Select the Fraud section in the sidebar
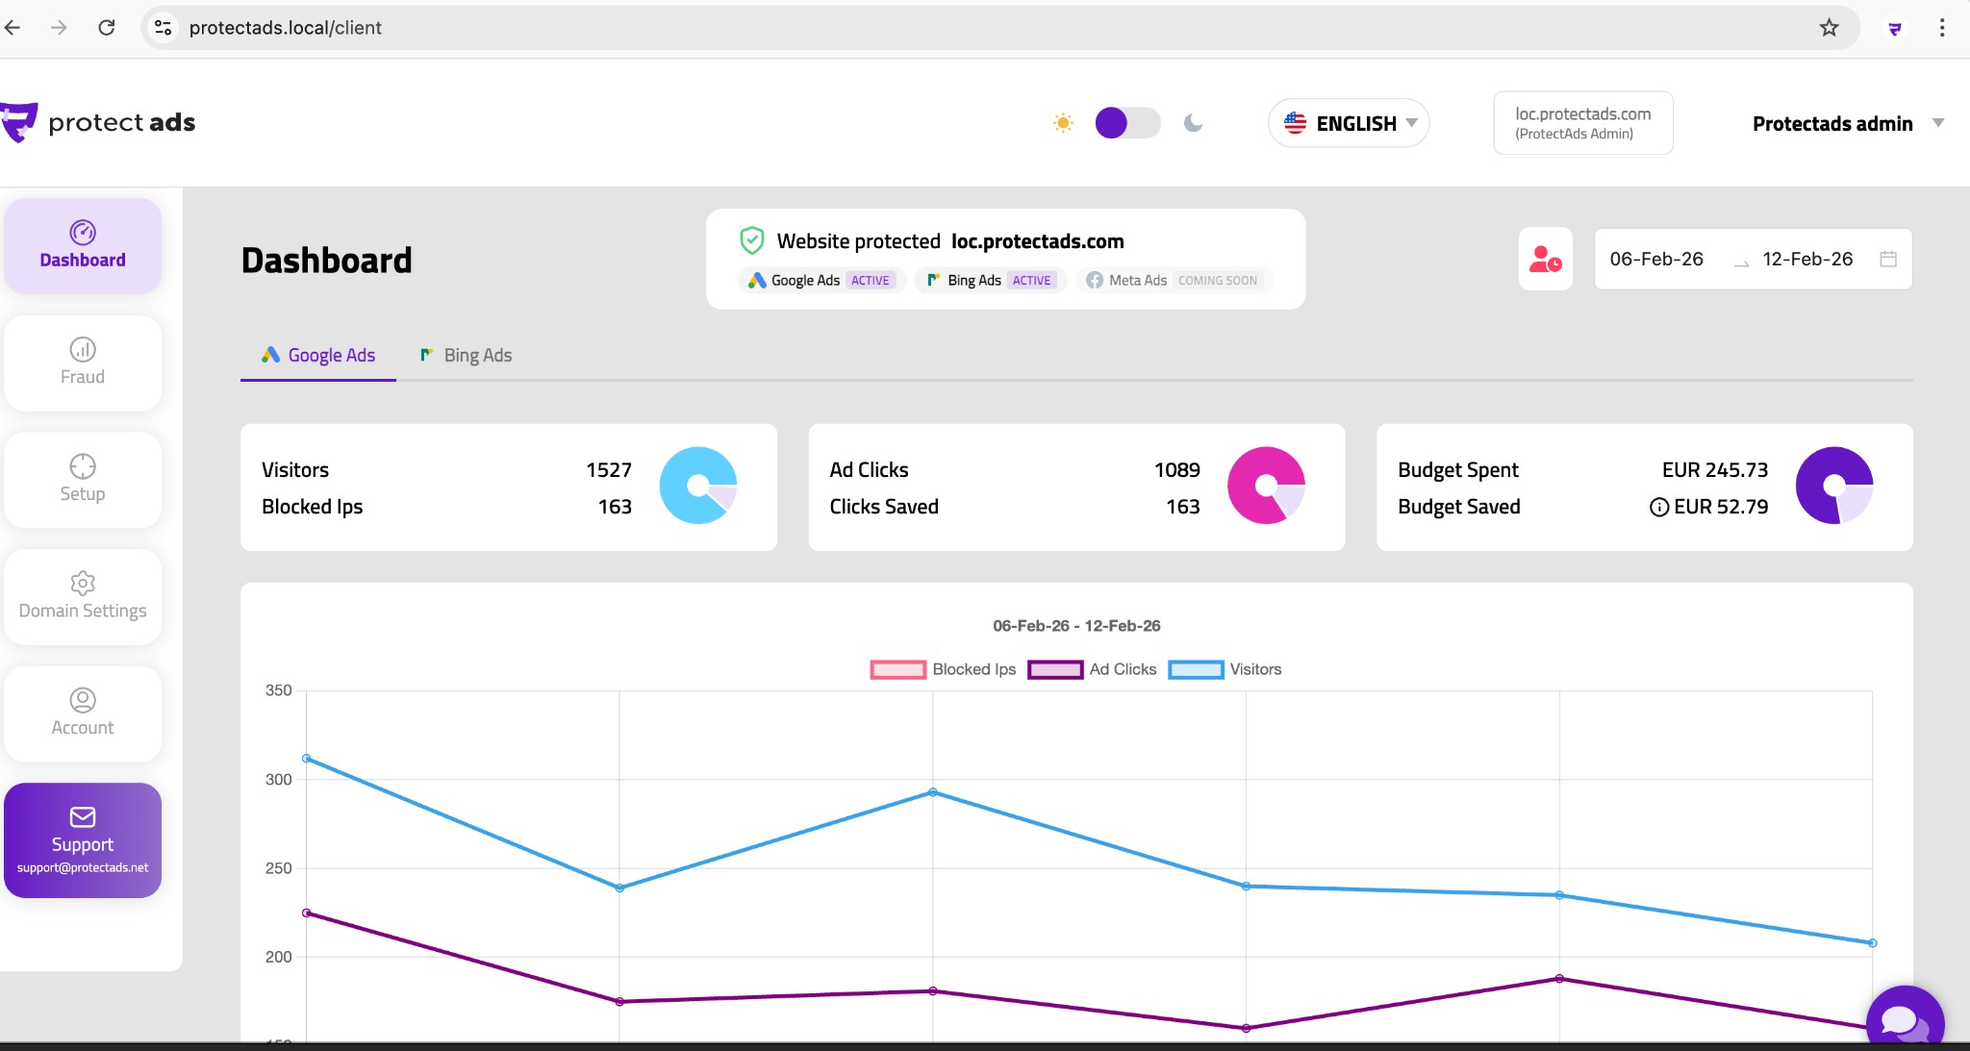The width and height of the screenshot is (1970, 1051). (82, 363)
